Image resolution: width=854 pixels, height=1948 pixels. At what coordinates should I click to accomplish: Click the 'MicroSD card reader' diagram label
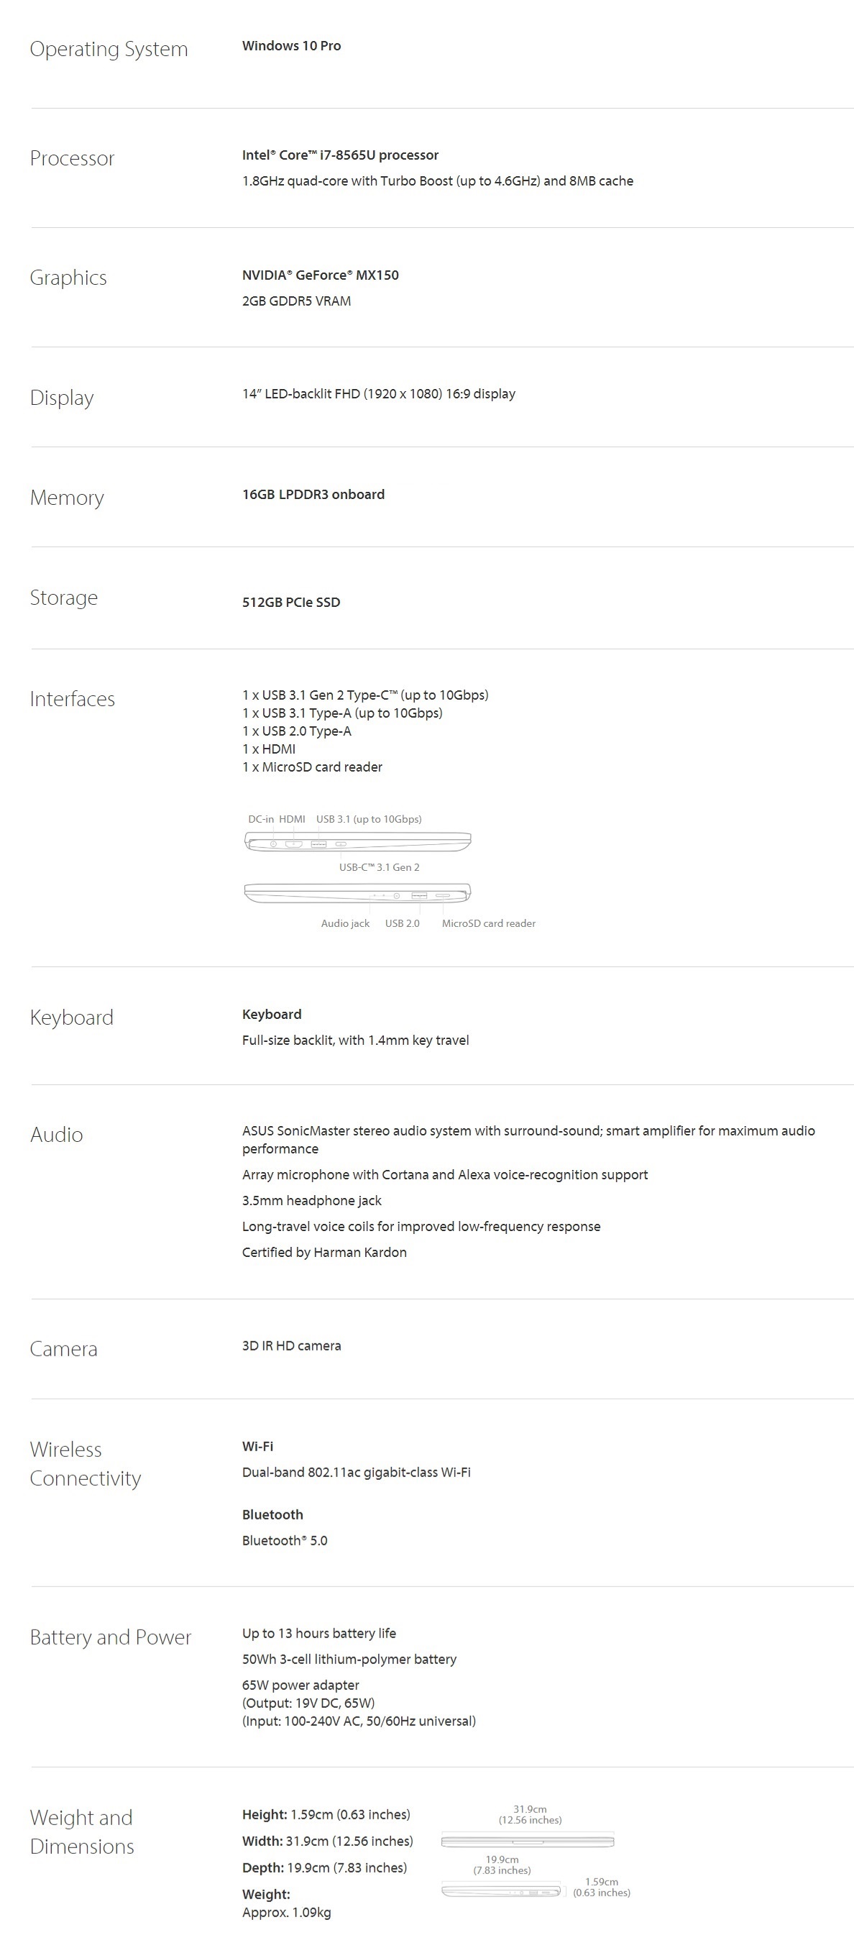click(x=488, y=923)
